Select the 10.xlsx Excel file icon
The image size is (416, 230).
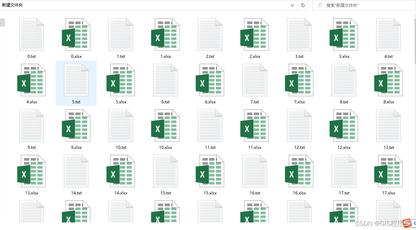[165, 126]
